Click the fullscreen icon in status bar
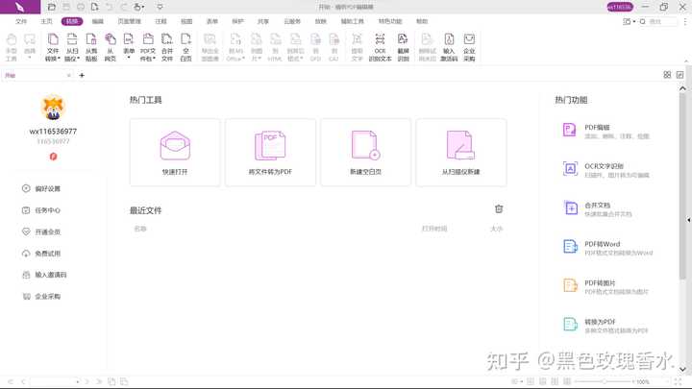692x389 pixels. [678, 381]
